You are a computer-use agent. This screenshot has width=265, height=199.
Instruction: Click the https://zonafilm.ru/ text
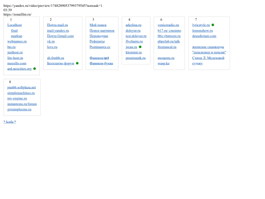click(17, 14)
